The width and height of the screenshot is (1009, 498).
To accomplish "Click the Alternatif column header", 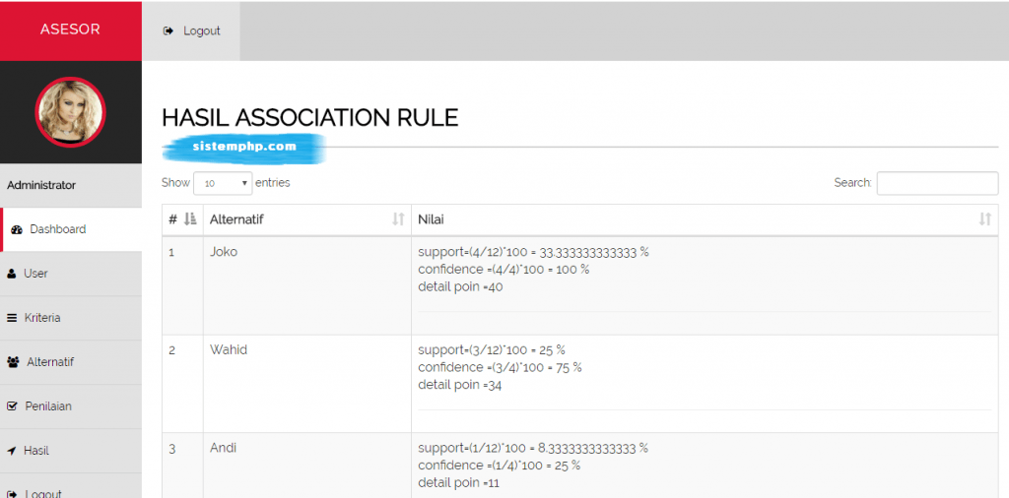I will coord(307,219).
